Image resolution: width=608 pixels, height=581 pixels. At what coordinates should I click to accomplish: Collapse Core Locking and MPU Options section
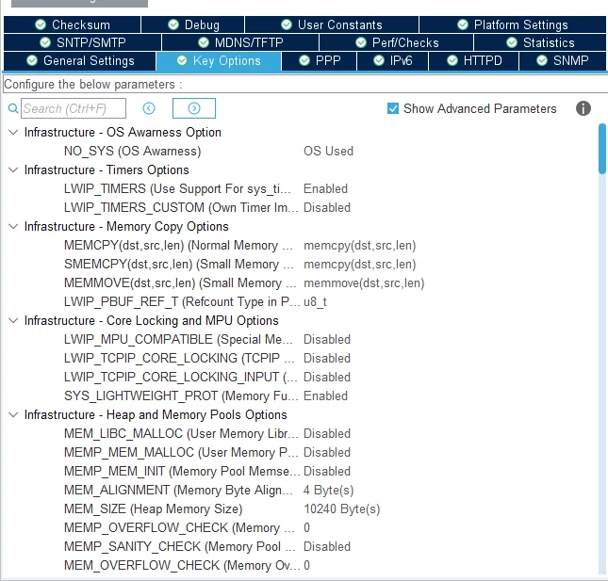[x=13, y=321]
